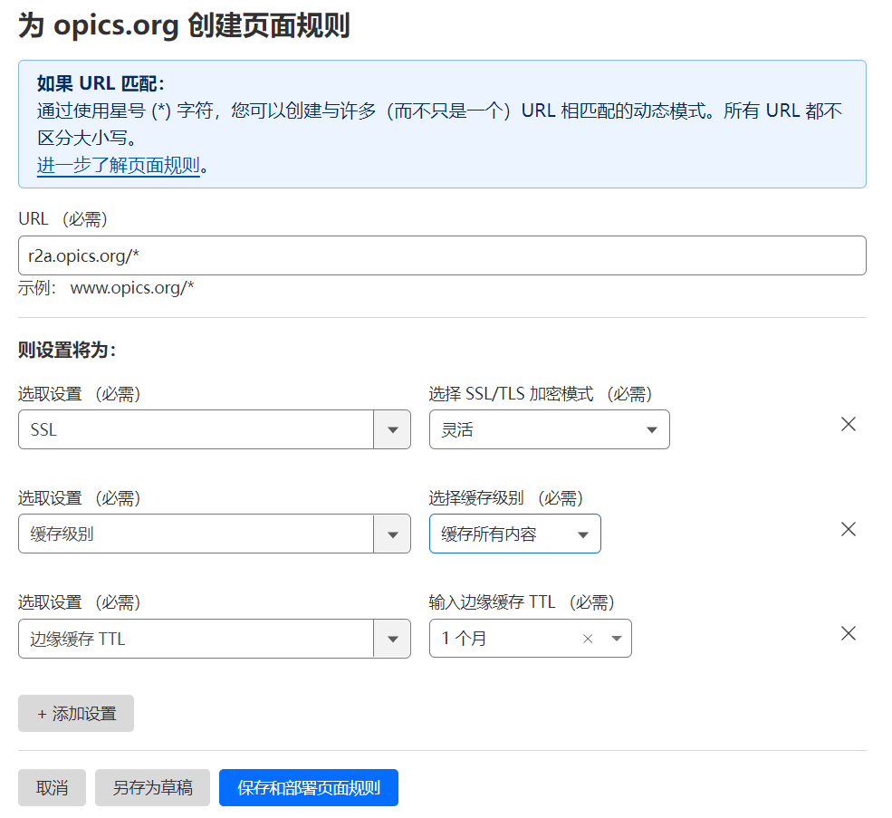This screenshot has width=892, height=818.
Task: Clear the selected 1 个月 TTL value
Action: (588, 639)
